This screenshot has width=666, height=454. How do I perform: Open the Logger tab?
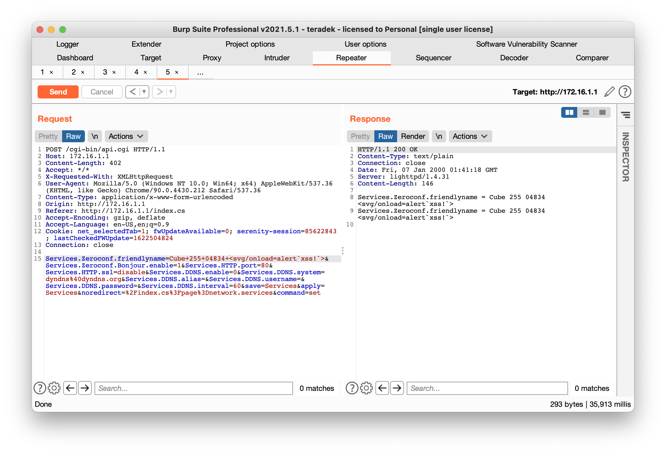[67, 44]
